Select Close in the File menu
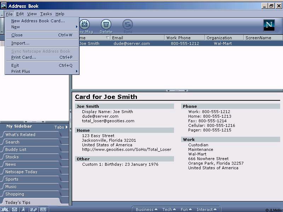Image resolution: width=283 pixels, height=212 pixels. pos(42,35)
